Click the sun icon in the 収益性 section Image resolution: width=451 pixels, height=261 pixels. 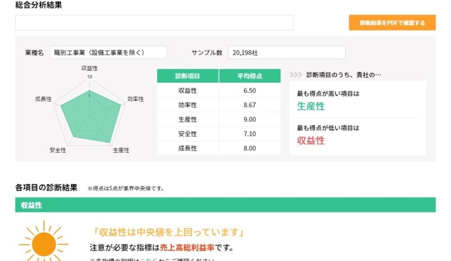[43, 243]
